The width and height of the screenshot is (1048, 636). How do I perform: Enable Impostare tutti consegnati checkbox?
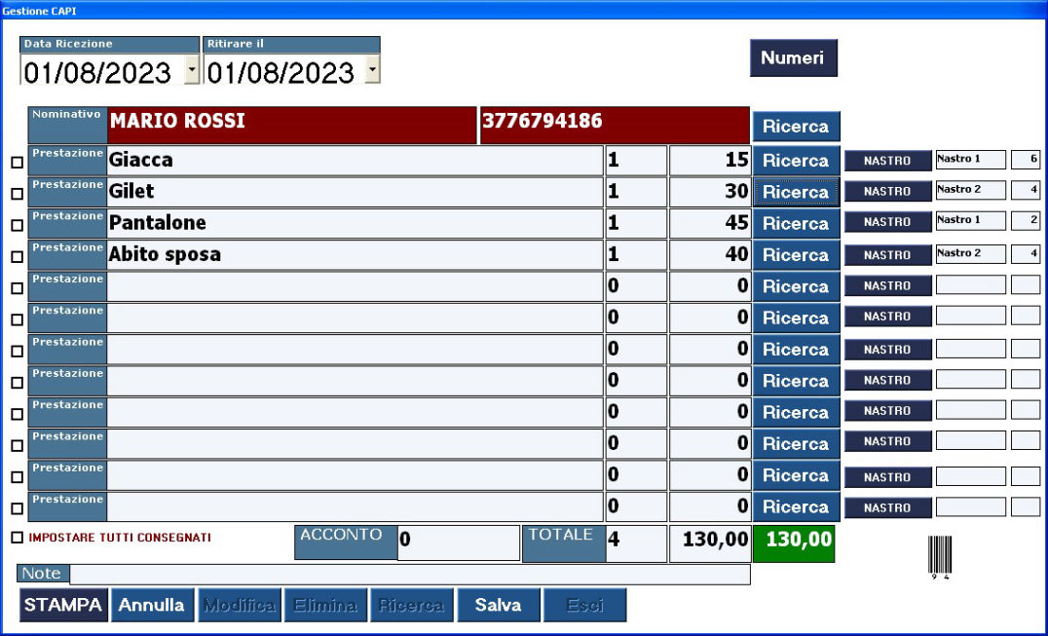17,537
